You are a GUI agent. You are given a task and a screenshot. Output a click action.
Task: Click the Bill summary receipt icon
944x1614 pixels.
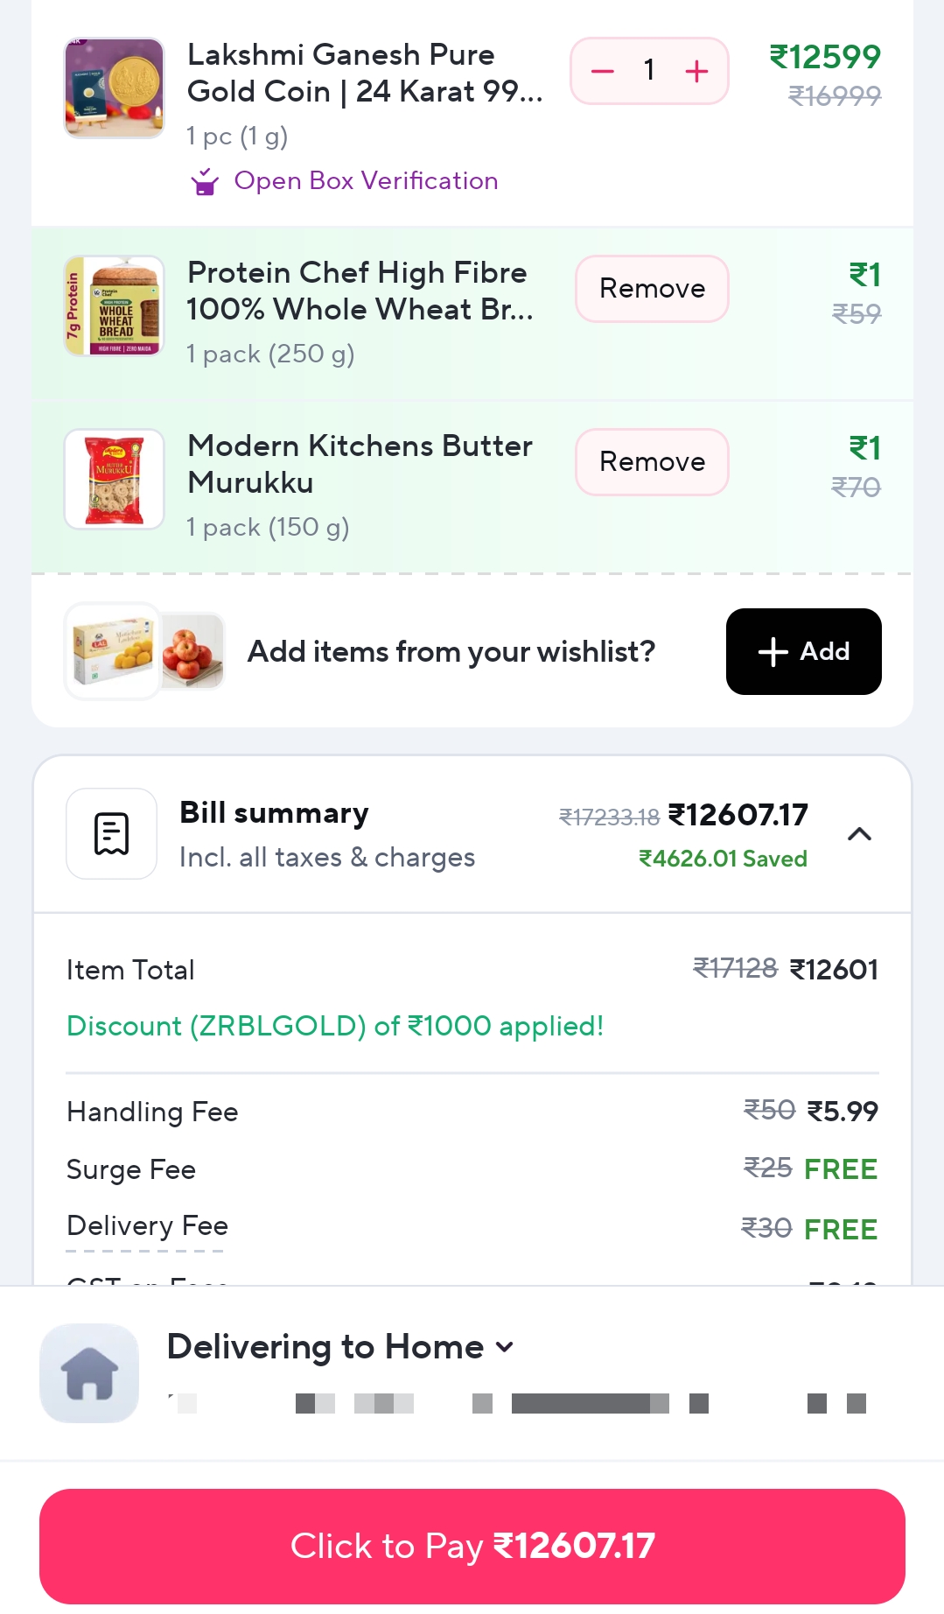(112, 833)
